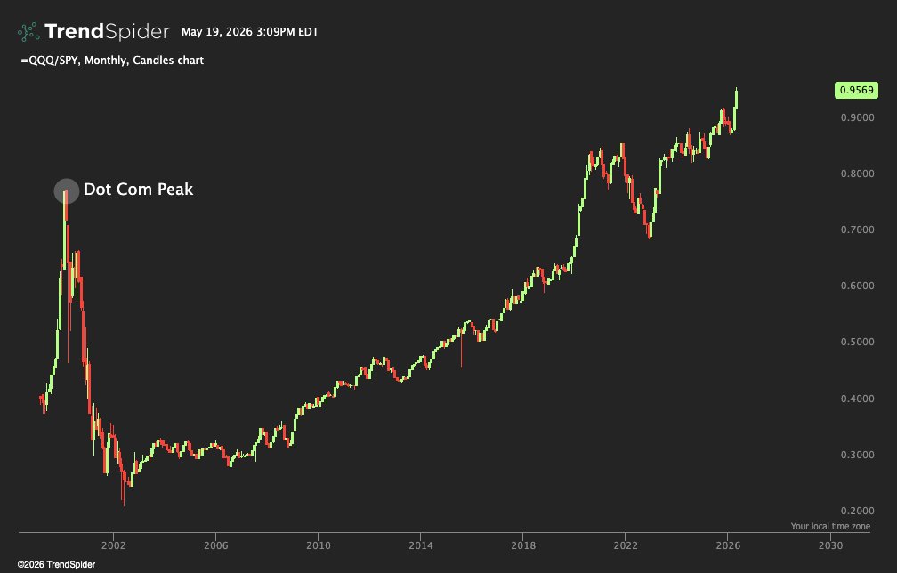Click the 0.7000 price axis label
This screenshot has height=573, width=897.
(857, 230)
